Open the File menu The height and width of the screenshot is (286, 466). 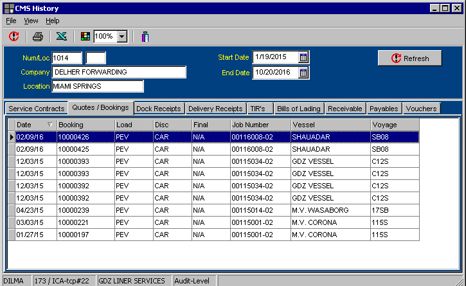(11, 21)
